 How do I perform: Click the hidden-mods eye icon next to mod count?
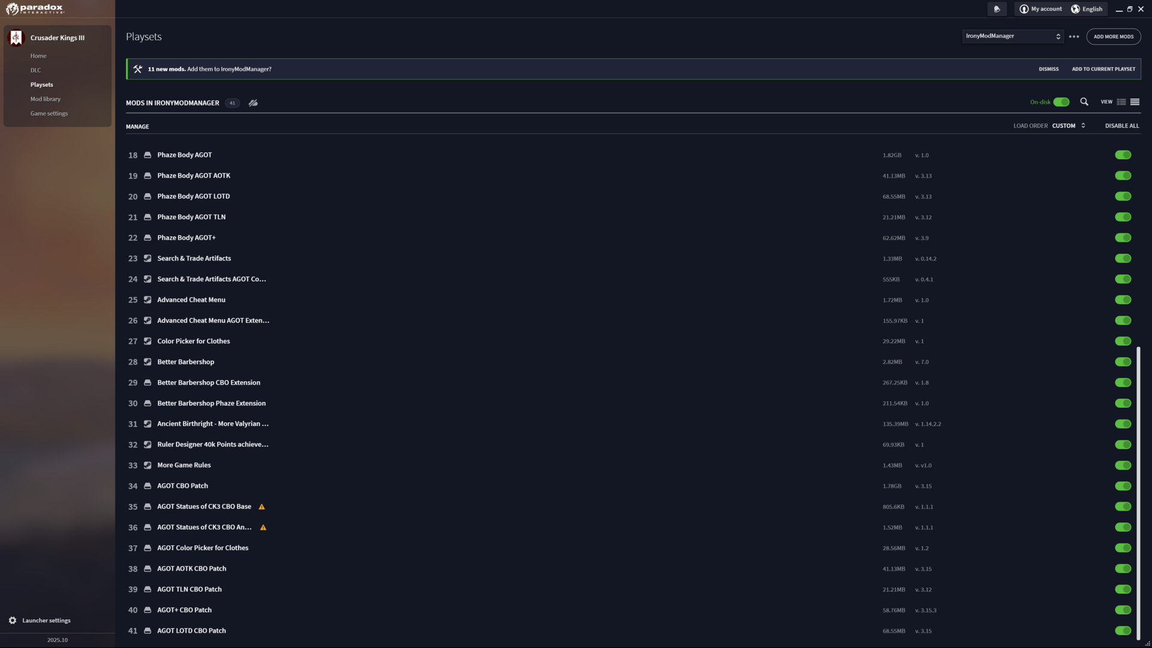[x=253, y=103]
